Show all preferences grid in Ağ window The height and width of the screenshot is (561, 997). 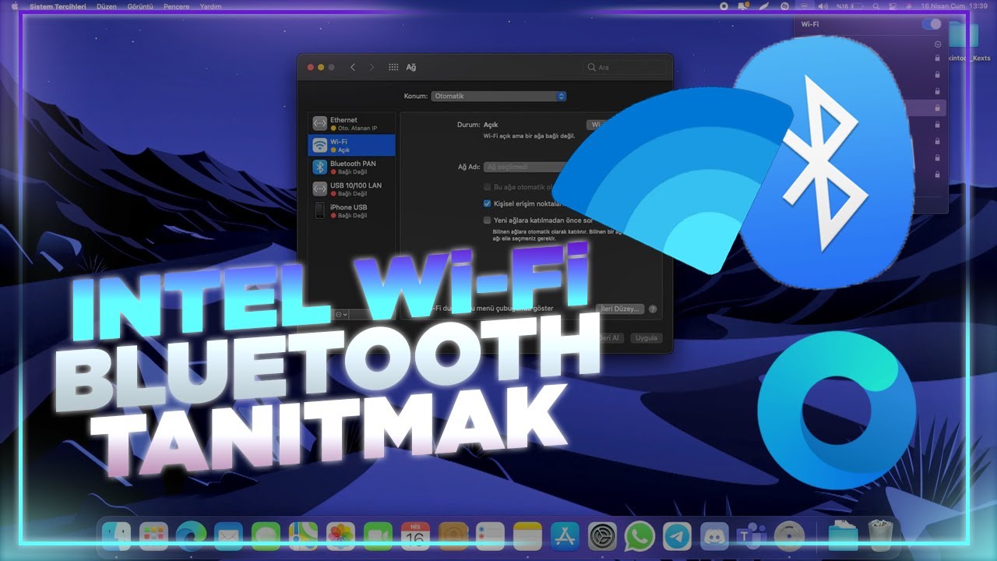click(393, 68)
